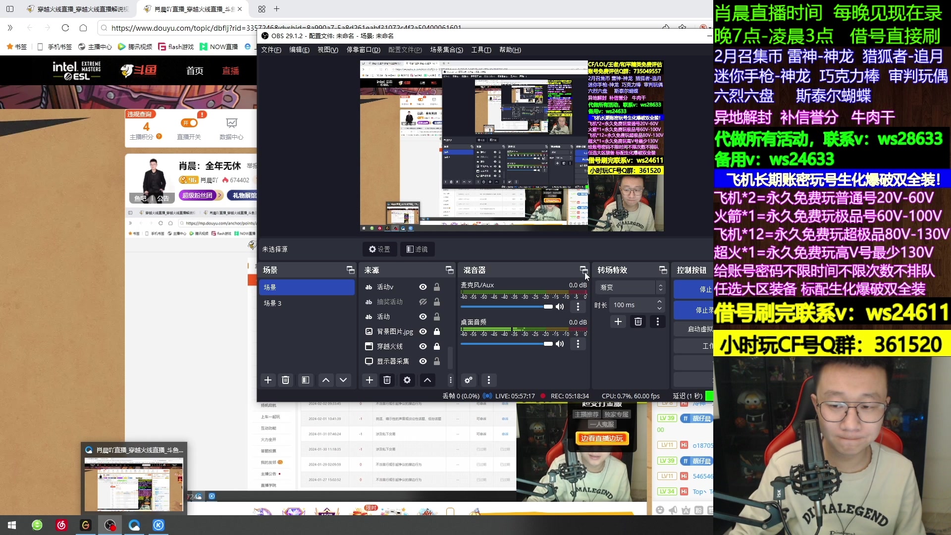Viewport: 951px width, 535px height.
Task: Lock the 活动v source
Action: [x=437, y=287]
